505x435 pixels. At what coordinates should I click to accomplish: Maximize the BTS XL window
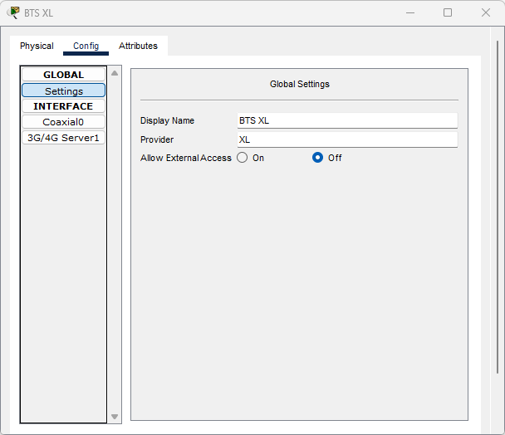(x=448, y=13)
